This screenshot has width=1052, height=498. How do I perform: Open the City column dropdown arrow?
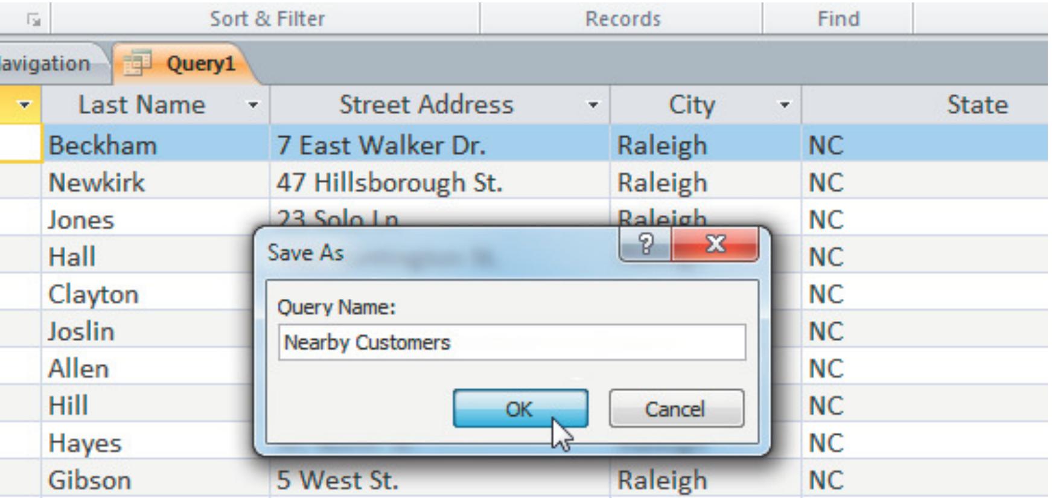click(784, 106)
